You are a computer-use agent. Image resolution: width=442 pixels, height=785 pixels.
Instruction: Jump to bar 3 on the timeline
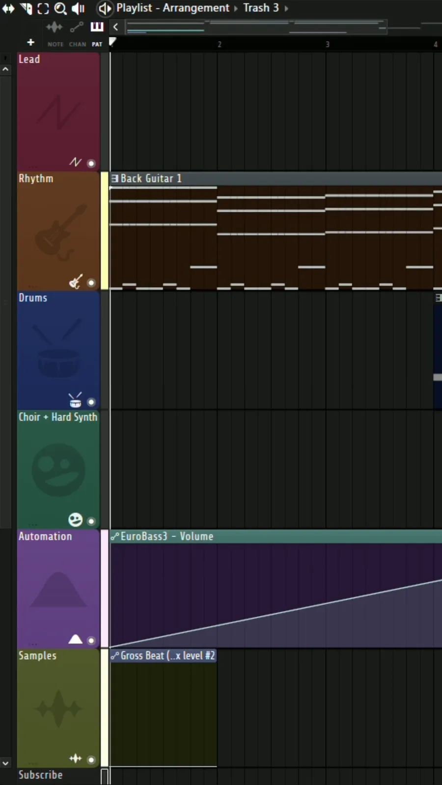coord(328,44)
